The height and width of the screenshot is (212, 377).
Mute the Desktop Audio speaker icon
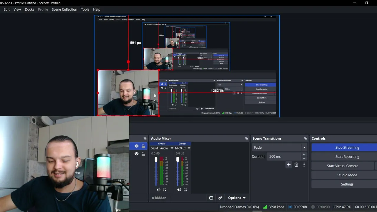[x=158, y=190]
